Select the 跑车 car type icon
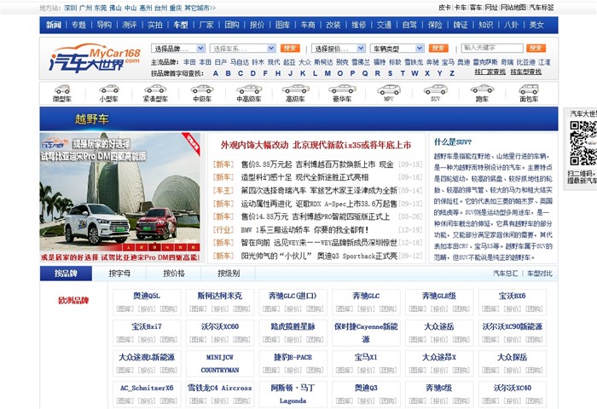The width and height of the screenshot is (597, 409). [x=482, y=94]
